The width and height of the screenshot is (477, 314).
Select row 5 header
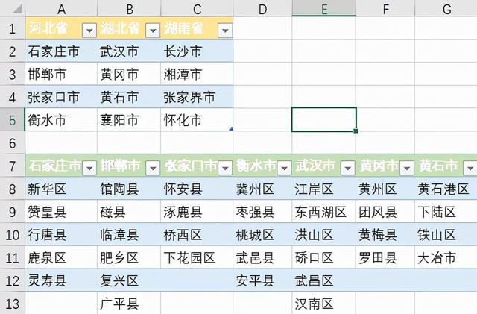tap(12, 120)
